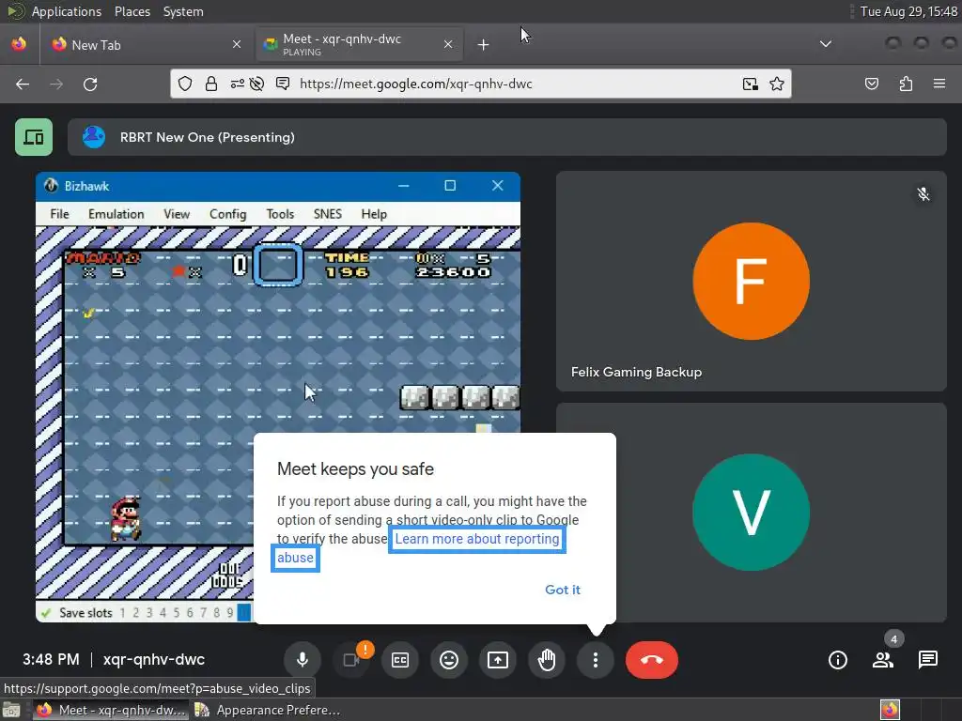Select RBRT New One presenting bar
962x721 pixels.
tap(506, 137)
